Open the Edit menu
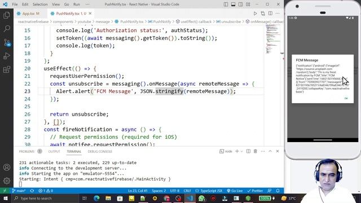361x203 pixels. 25,5
